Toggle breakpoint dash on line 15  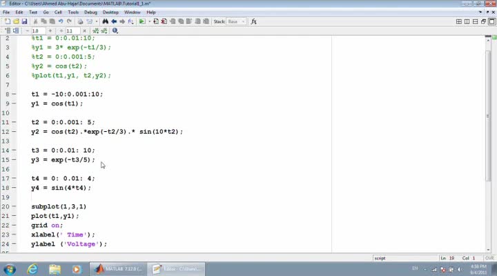14,159
